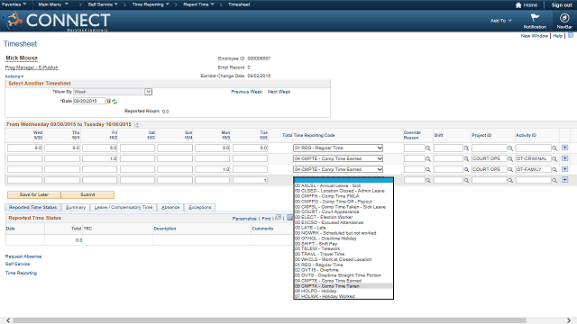The image size is (577, 324).
Task: Switch to the Absence tab
Action: click(x=170, y=208)
